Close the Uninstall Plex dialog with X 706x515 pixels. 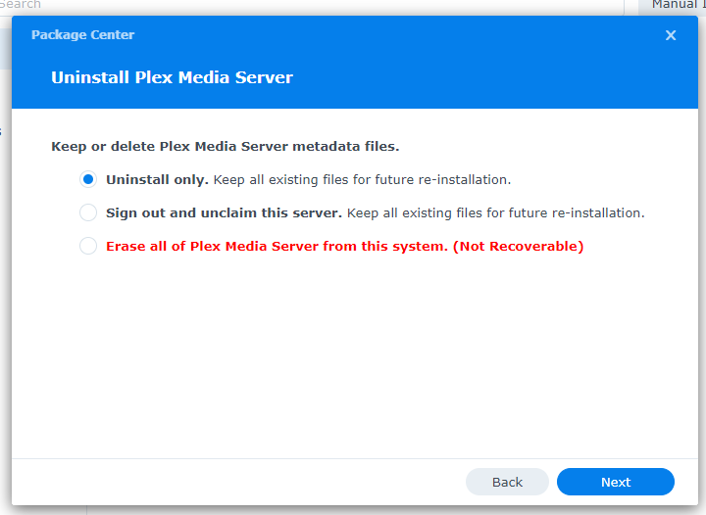(671, 35)
